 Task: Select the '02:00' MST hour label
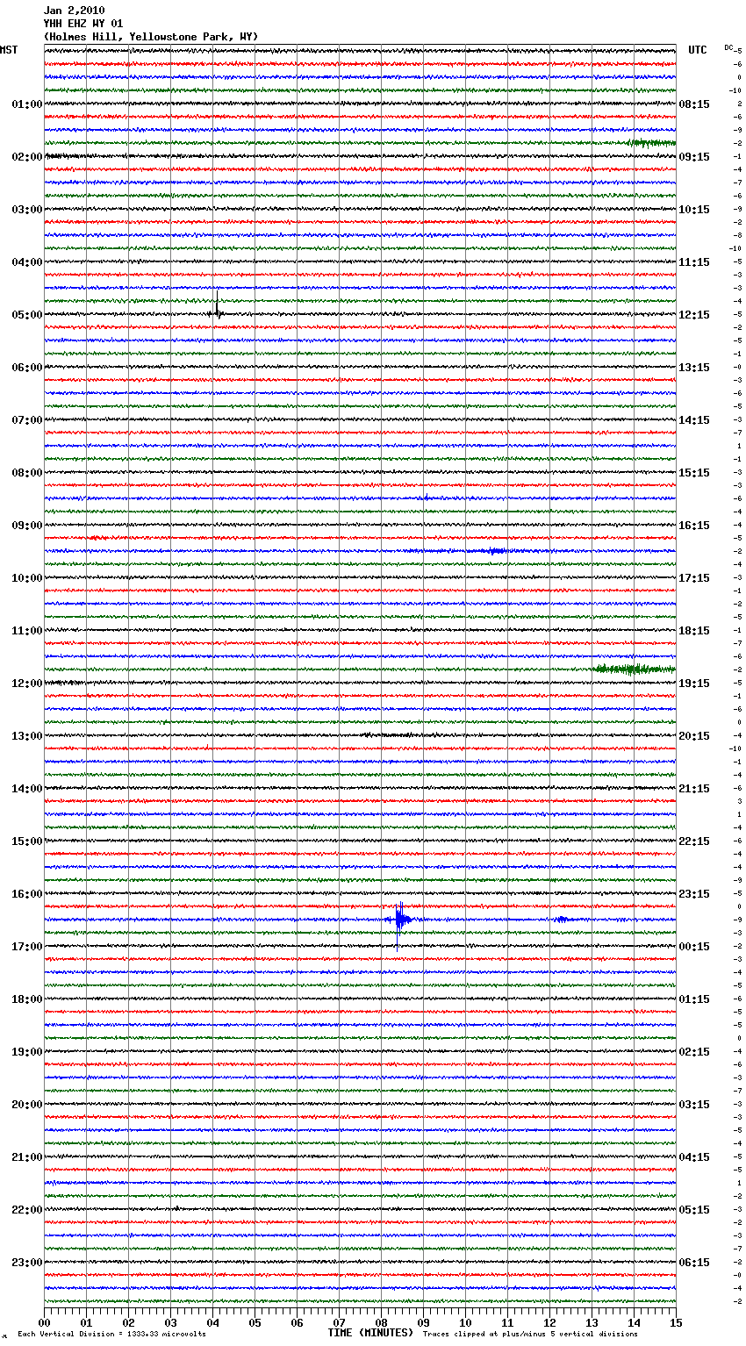(27, 157)
